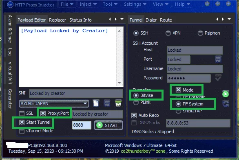Switch to the Payload Editor tab
The width and height of the screenshot is (239, 160).
tap(31, 20)
